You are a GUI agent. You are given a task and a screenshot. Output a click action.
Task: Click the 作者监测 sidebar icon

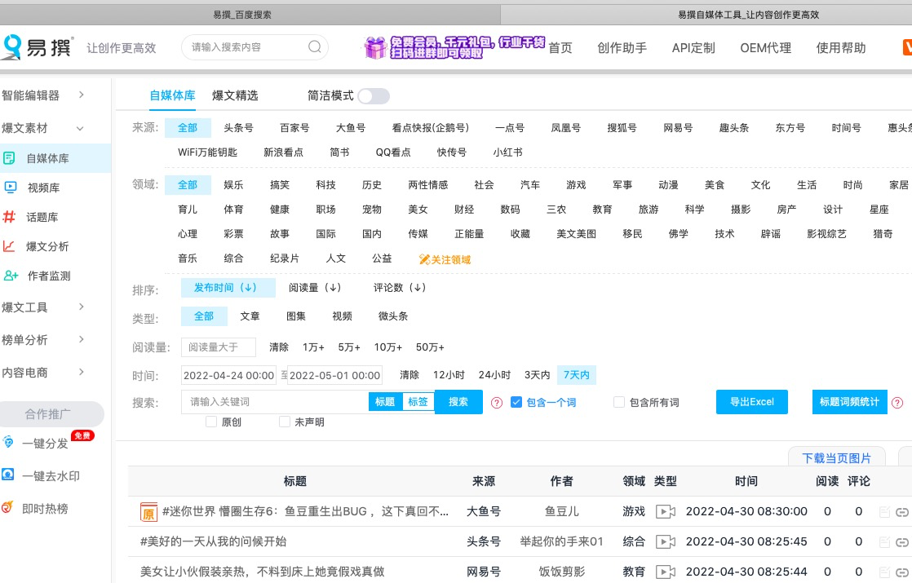(11, 276)
